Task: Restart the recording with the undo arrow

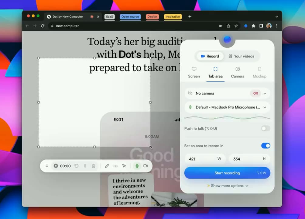Action: click(x=77, y=166)
